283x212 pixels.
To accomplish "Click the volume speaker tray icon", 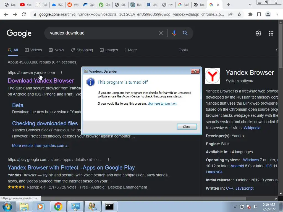I will (255, 207).
